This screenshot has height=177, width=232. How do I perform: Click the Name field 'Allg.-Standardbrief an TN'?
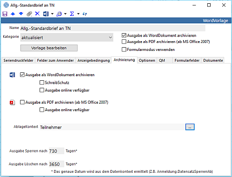point(113,28)
